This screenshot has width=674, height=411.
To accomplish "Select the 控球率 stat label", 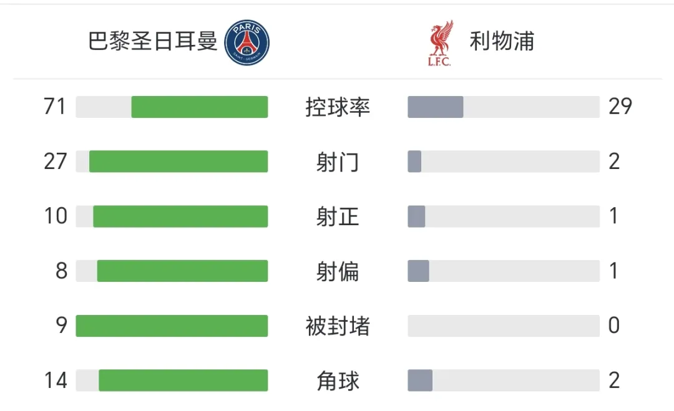I will click(338, 107).
